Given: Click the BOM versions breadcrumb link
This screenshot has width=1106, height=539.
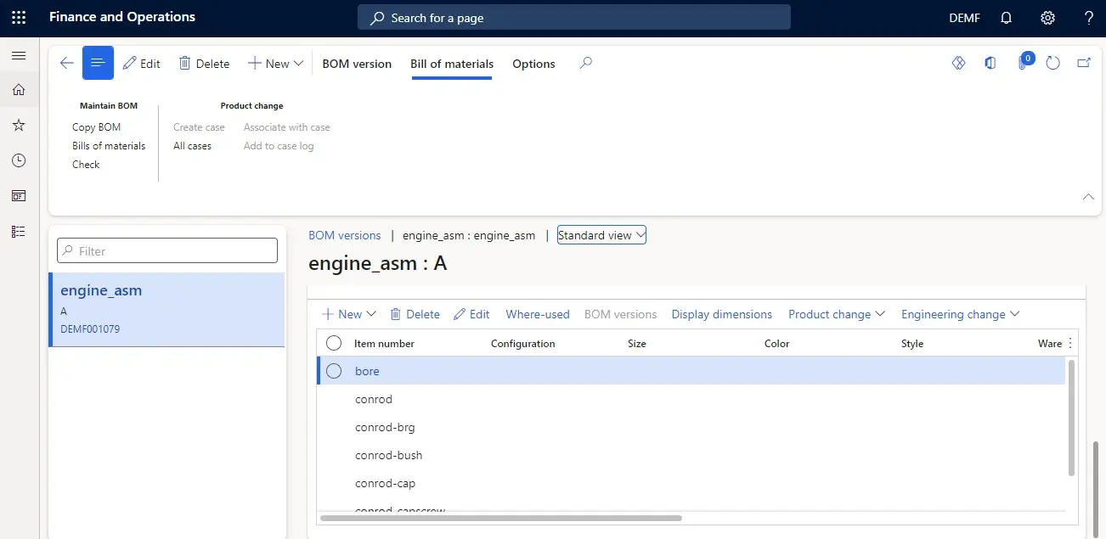Looking at the screenshot, I should [345, 235].
